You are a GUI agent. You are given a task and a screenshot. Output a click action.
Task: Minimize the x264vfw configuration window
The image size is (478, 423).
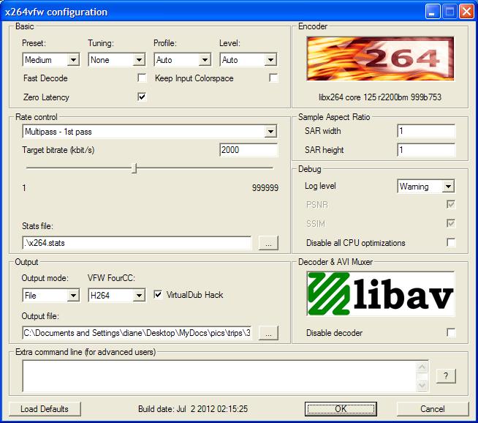[433, 12]
